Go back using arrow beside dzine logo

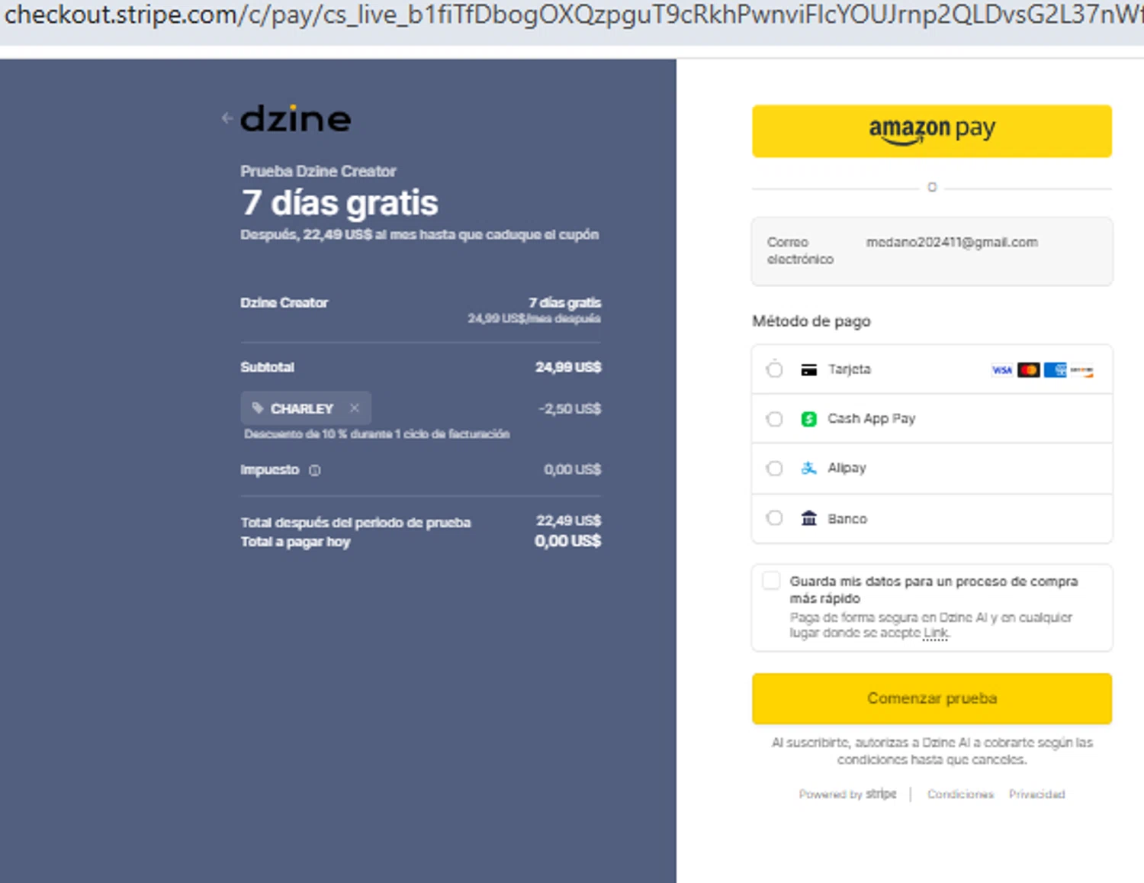[x=227, y=118]
